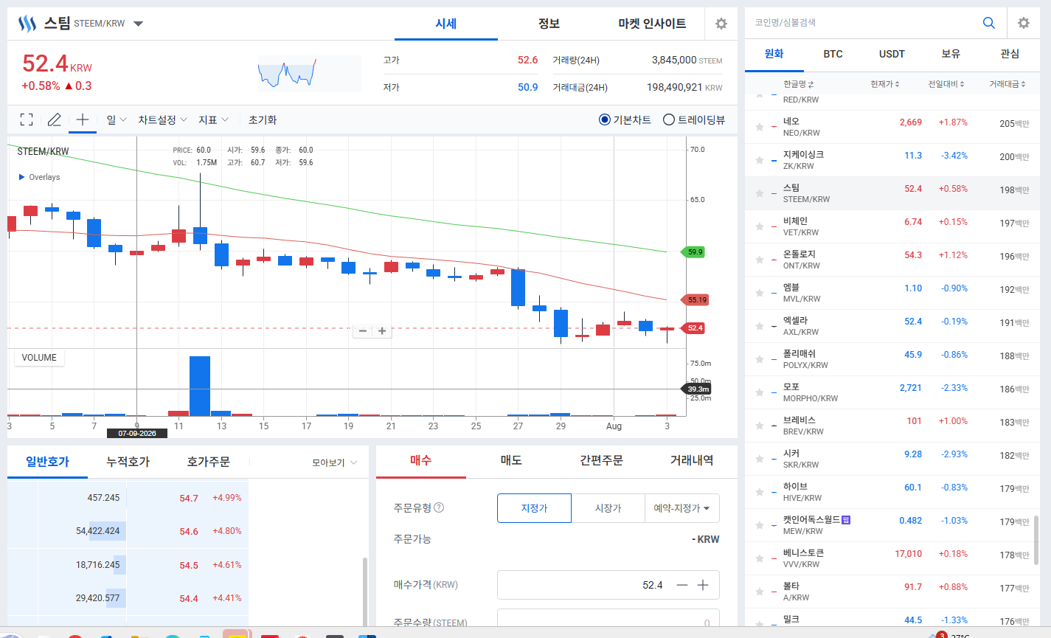Select 트레이딩뷰 radio button
1051x638 pixels.
pyautogui.click(x=669, y=119)
